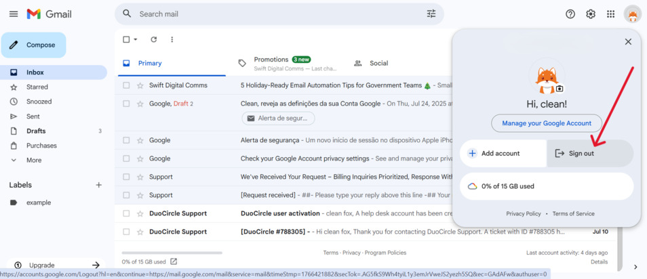
Task: Star the Alerta de segurança email
Action: [x=140, y=141]
